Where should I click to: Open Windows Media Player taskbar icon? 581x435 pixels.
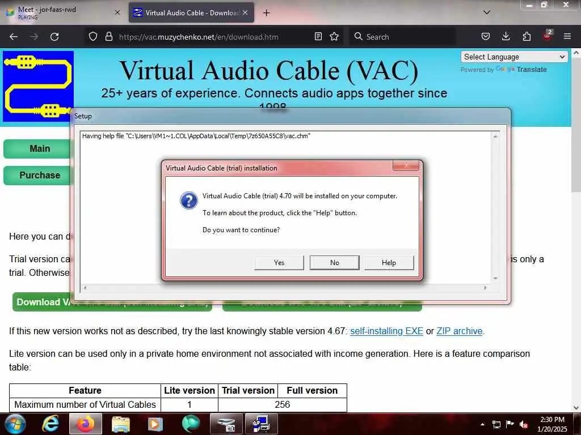[x=155, y=424]
